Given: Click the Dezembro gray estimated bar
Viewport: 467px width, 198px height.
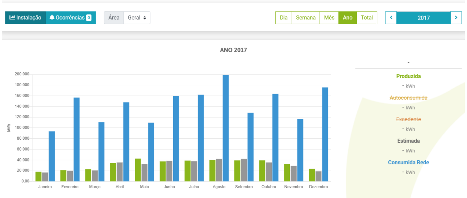Looking at the screenshot, I should (318, 176).
